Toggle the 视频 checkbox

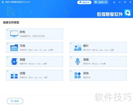click(7, 57)
